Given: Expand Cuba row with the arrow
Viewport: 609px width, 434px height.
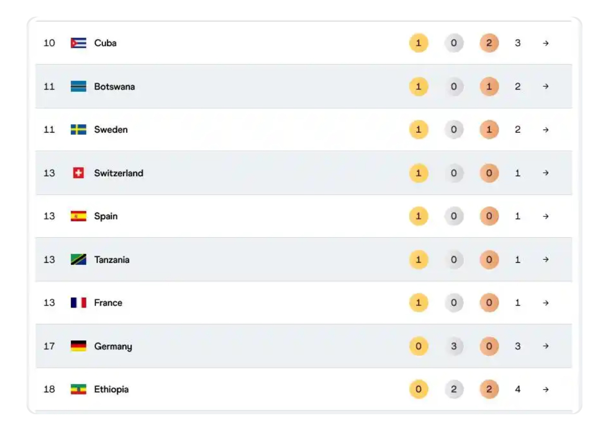Looking at the screenshot, I should pyautogui.click(x=545, y=43).
